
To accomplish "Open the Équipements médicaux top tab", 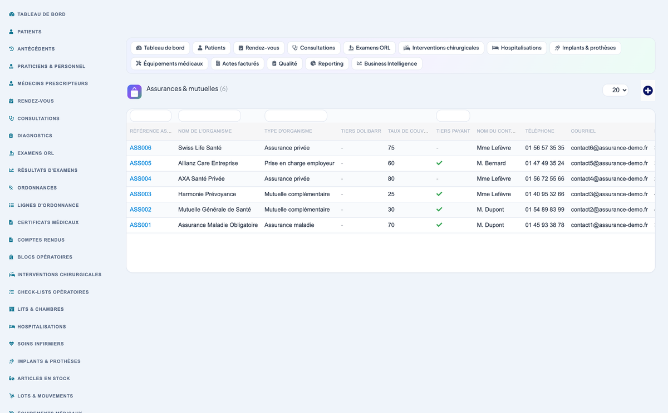I will click(169, 63).
